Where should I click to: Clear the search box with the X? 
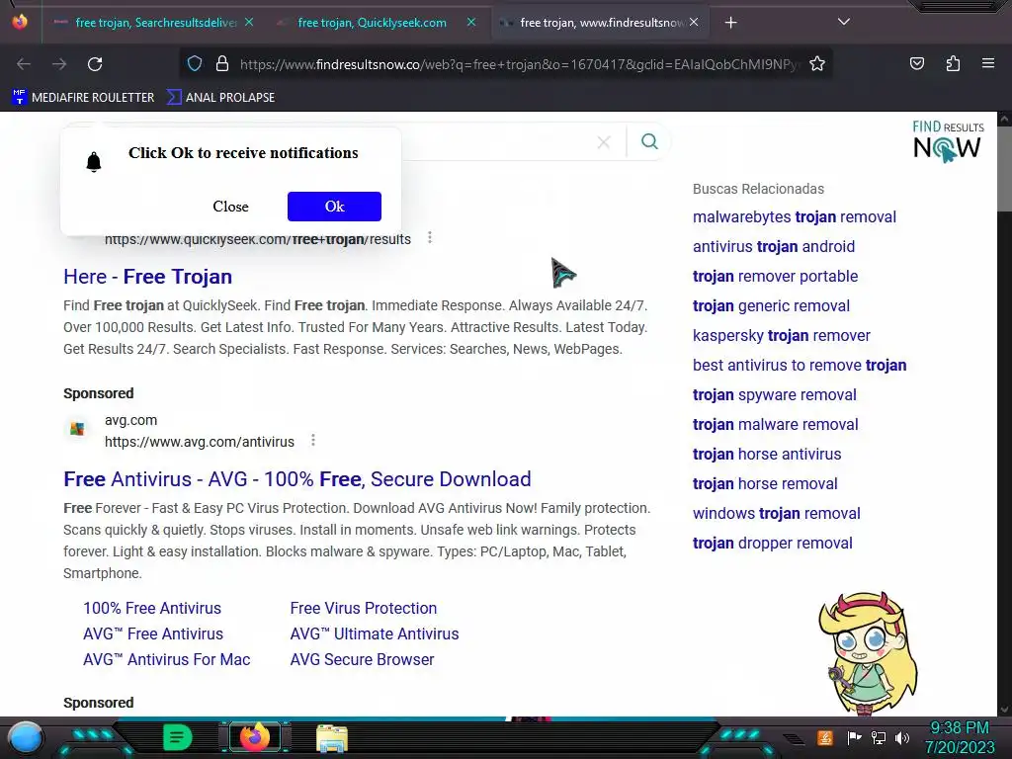click(604, 142)
